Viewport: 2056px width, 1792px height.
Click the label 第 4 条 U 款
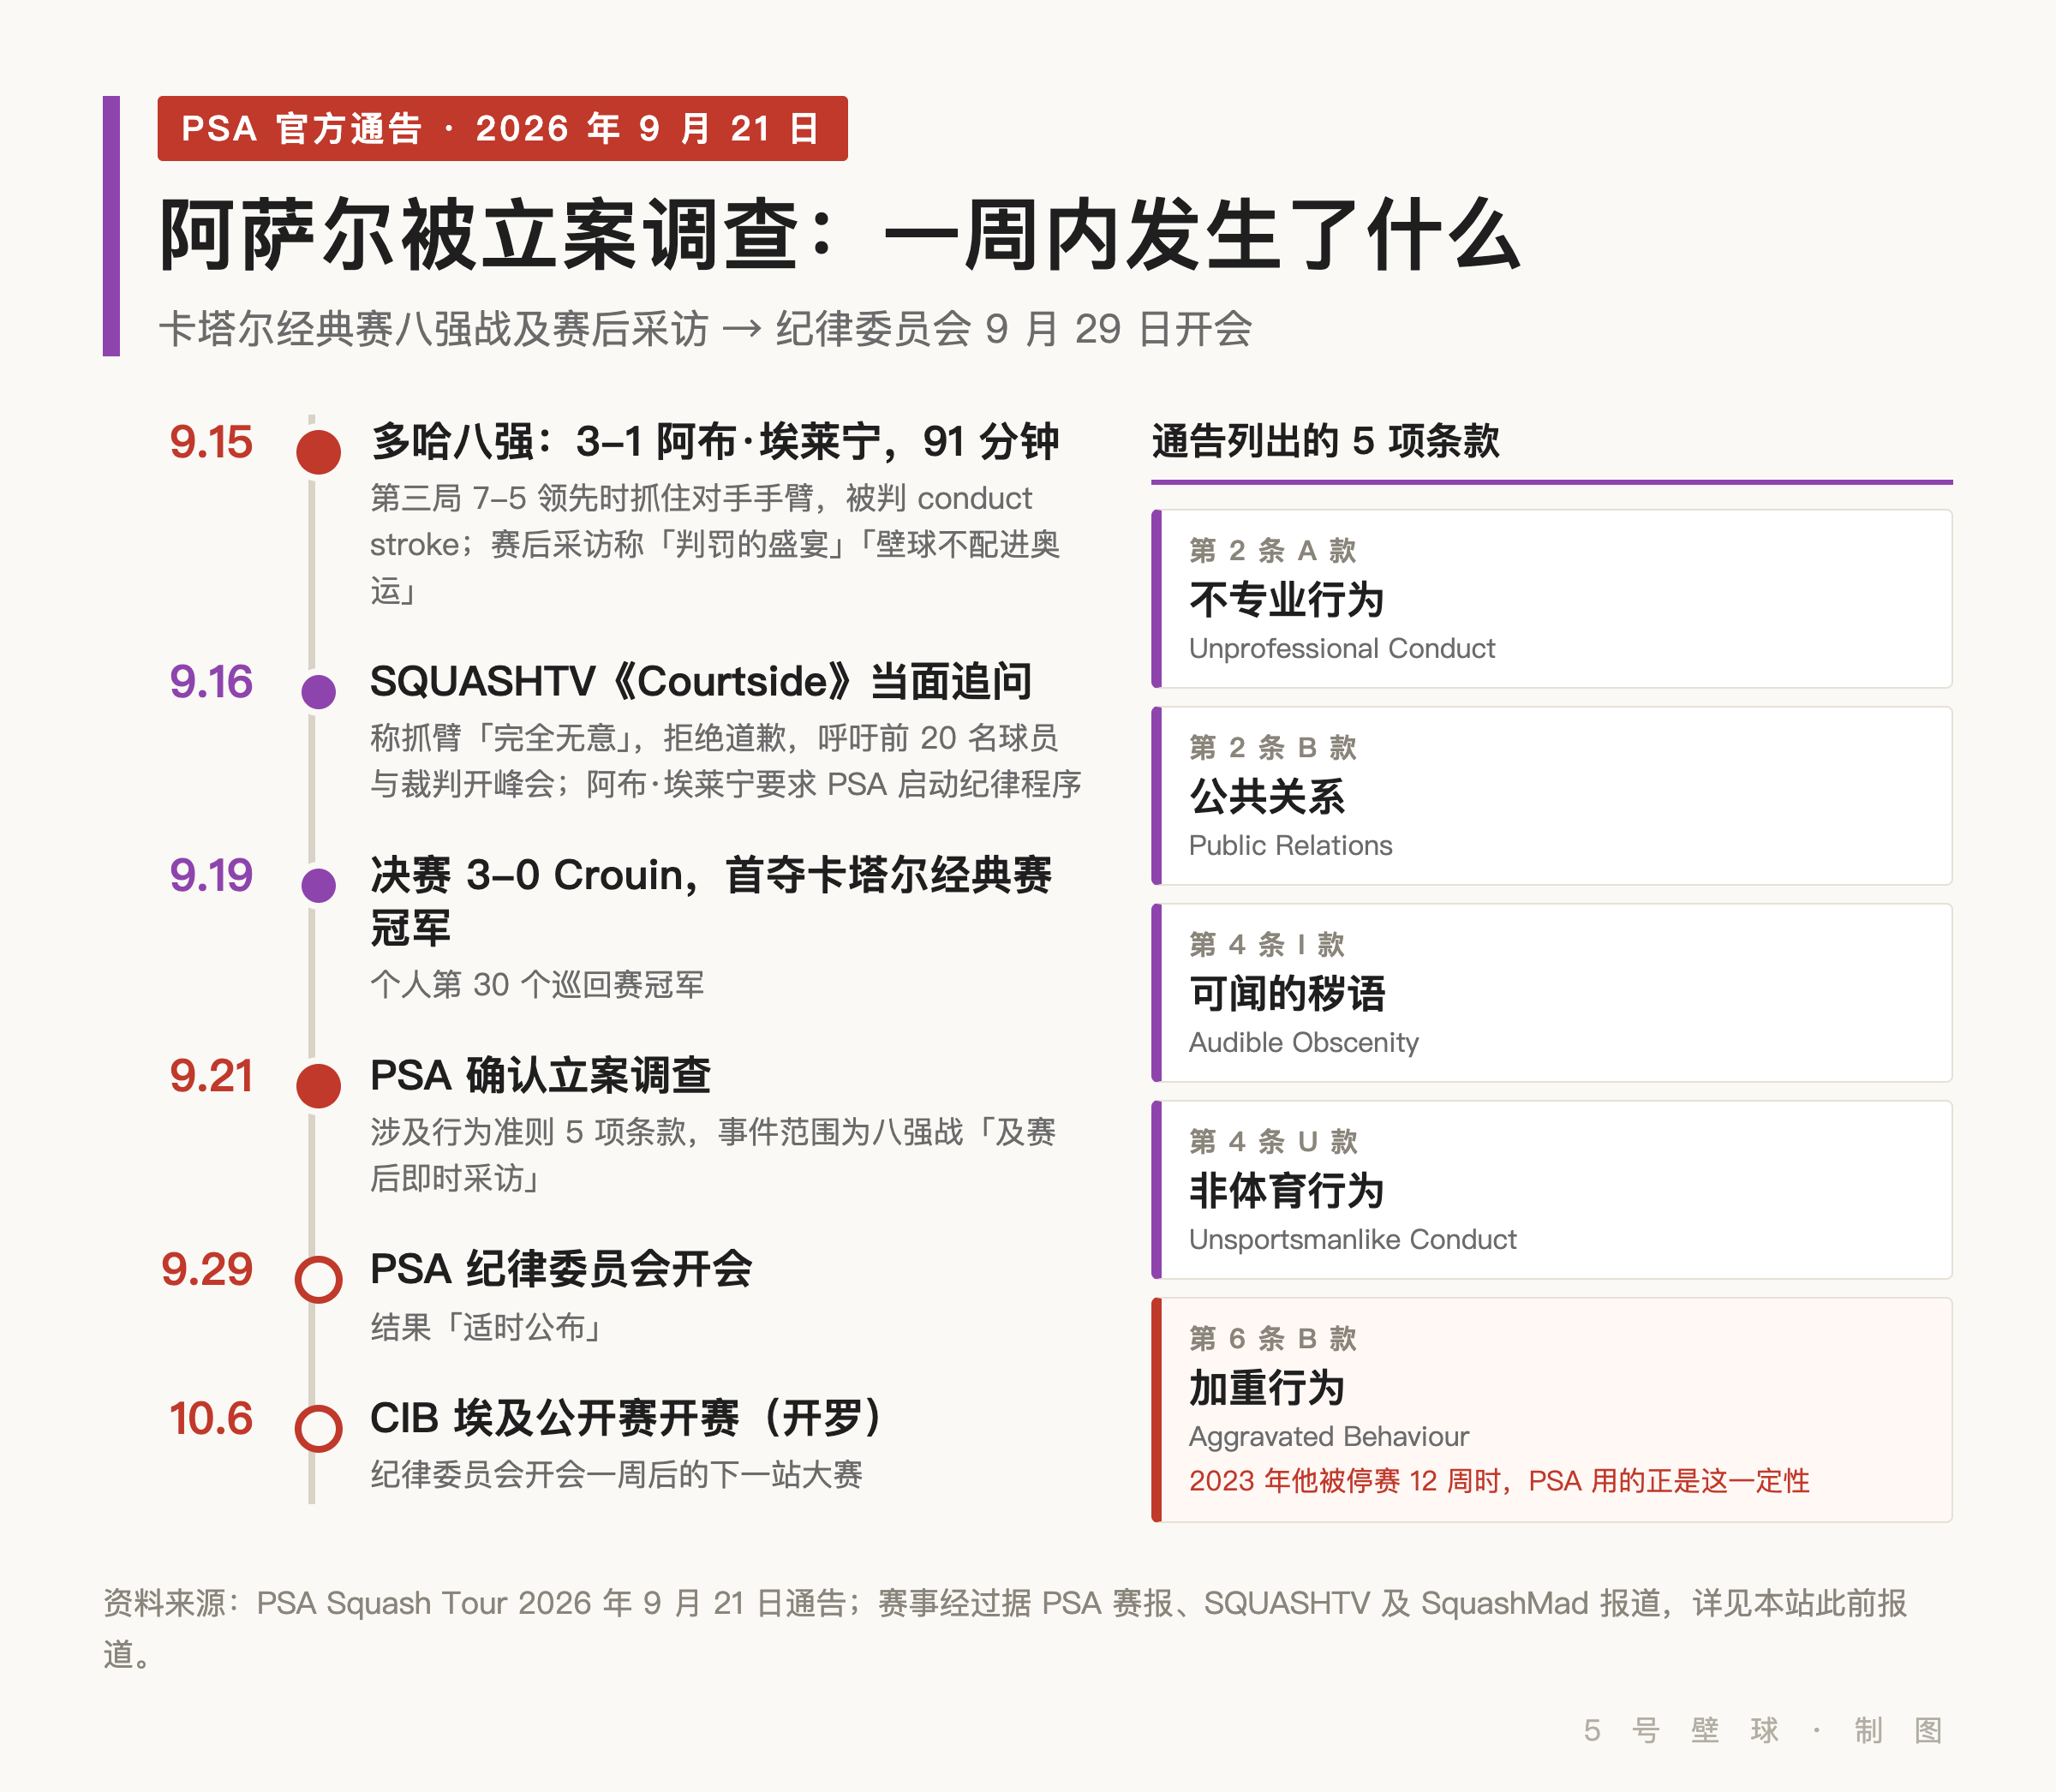1274,1141
